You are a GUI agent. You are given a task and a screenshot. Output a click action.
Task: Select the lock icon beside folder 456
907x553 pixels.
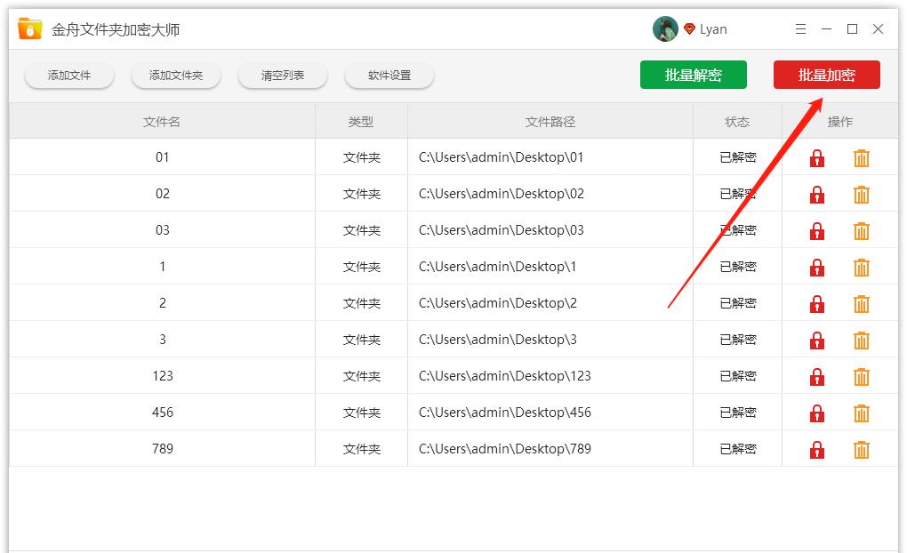816,413
